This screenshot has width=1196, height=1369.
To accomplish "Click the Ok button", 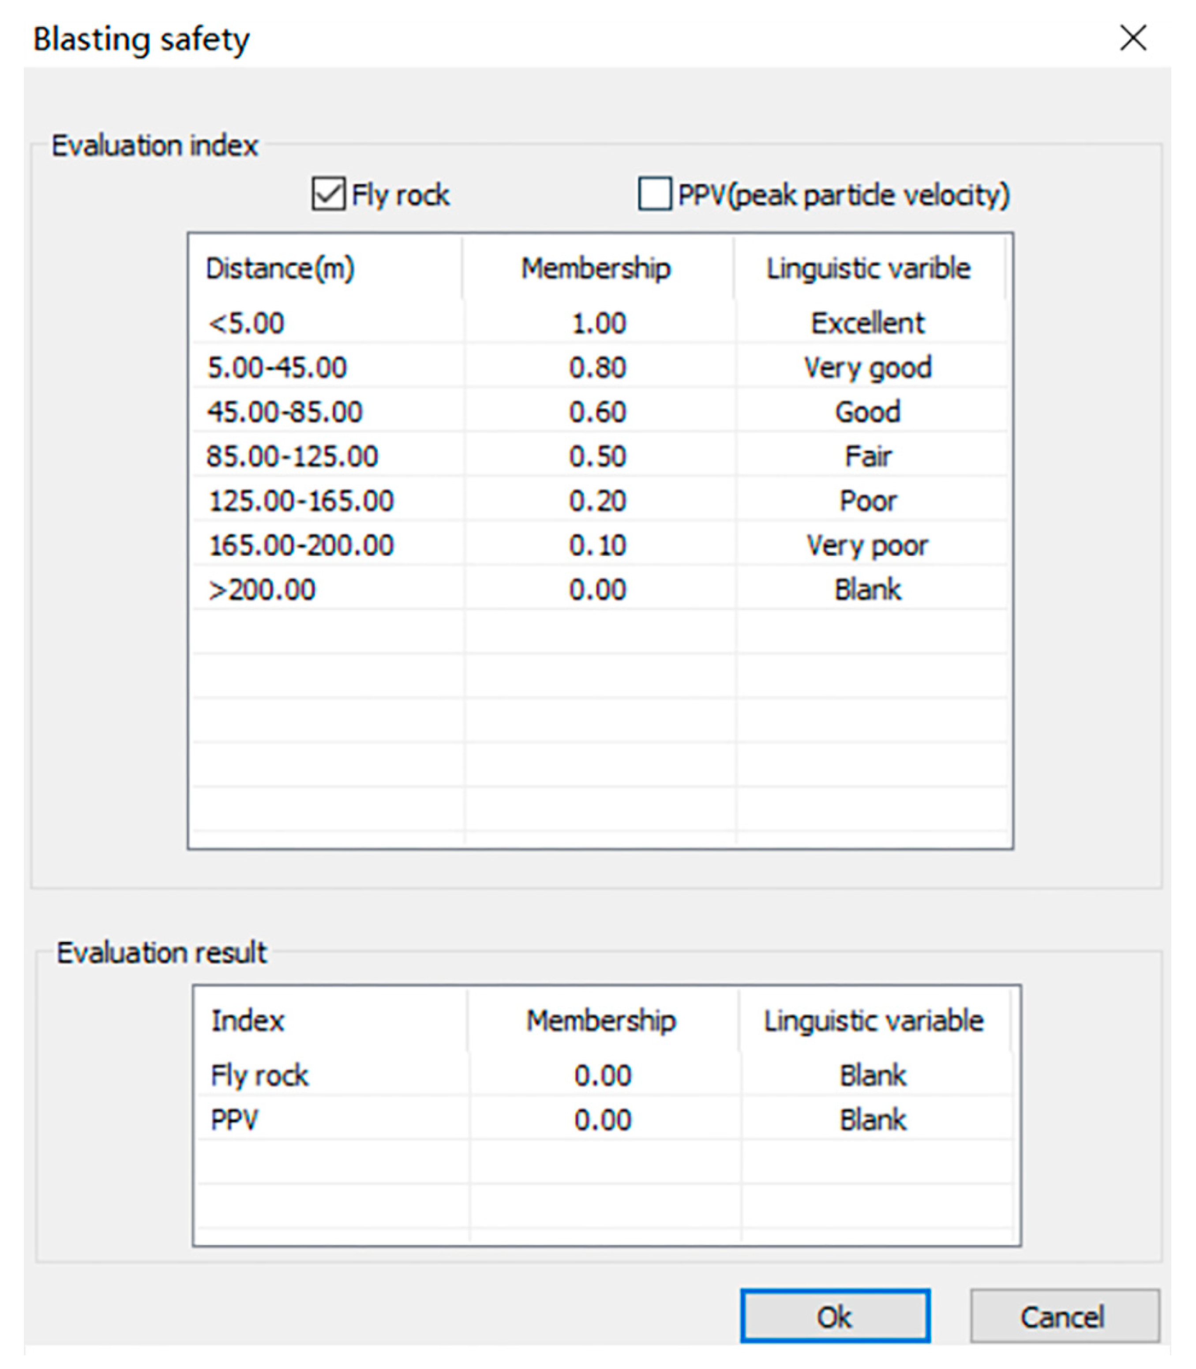I will [834, 1316].
